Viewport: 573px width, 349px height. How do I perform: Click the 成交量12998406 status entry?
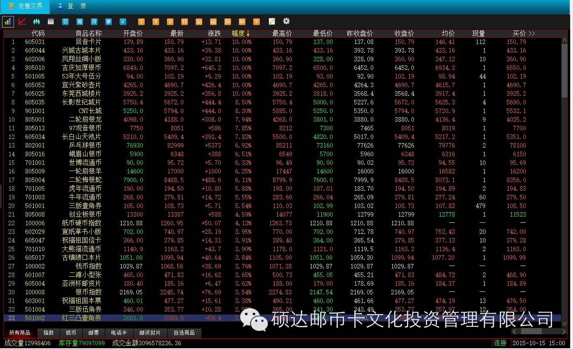coord(28,343)
